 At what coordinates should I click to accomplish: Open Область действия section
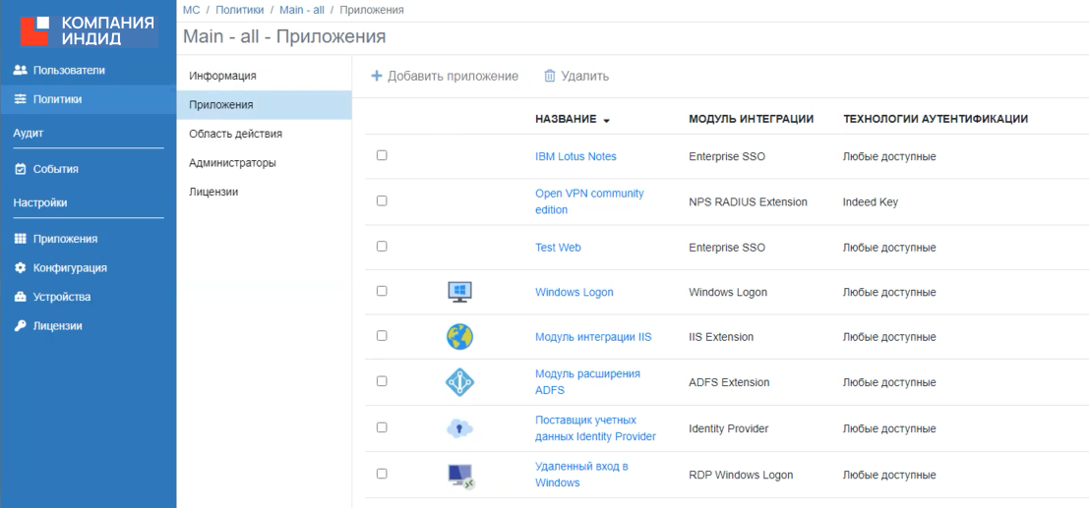[x=235, y=134]
